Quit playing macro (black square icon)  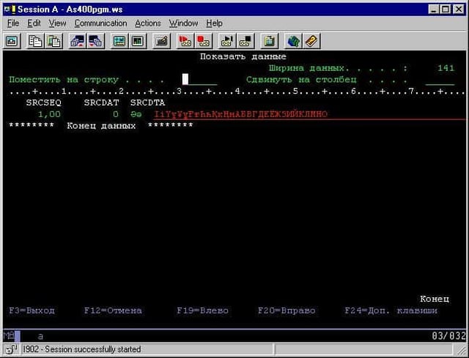245,41
